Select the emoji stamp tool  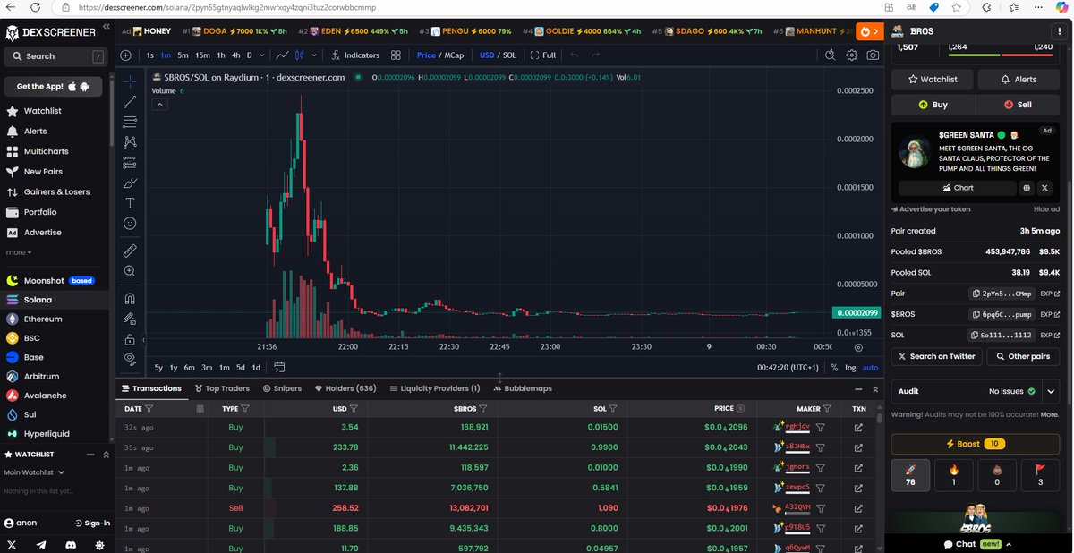click(130, 224)
